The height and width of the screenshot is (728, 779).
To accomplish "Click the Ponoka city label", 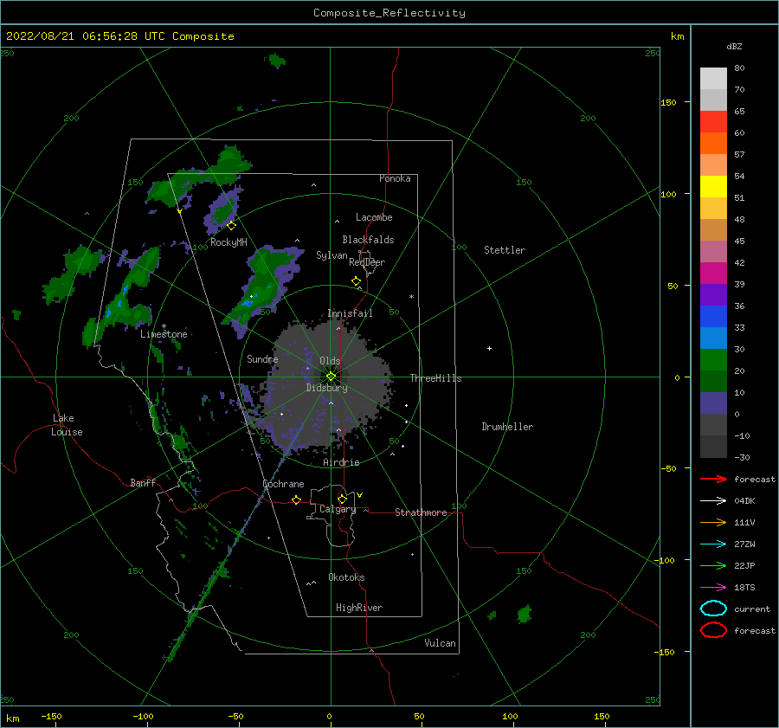I will tap(395, 178).
